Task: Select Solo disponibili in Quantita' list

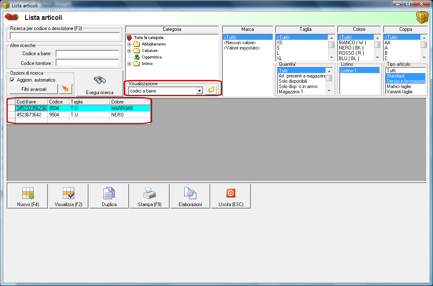Action: [293, 81]
